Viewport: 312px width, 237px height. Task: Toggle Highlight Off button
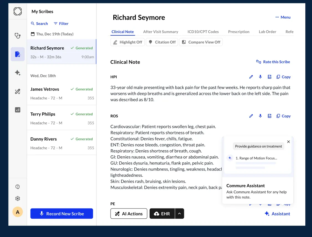coord(127,42)
